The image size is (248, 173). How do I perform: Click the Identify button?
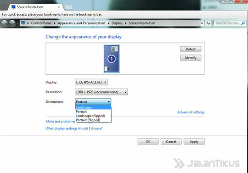tap(191, 58)
